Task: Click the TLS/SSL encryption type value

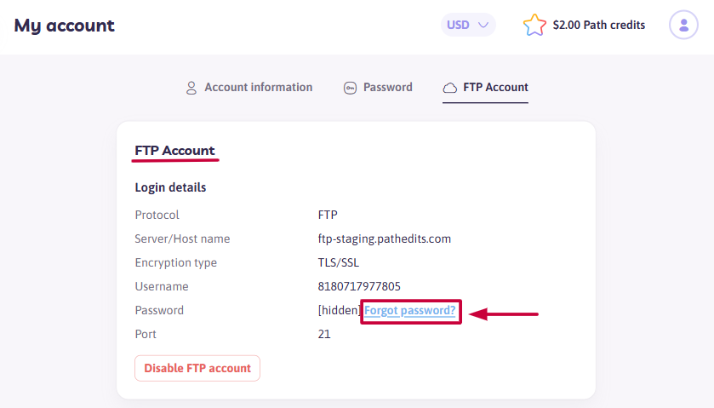Action: 339,262
